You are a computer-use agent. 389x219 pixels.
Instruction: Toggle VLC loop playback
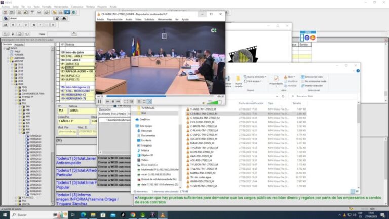(x=144, y=102)
